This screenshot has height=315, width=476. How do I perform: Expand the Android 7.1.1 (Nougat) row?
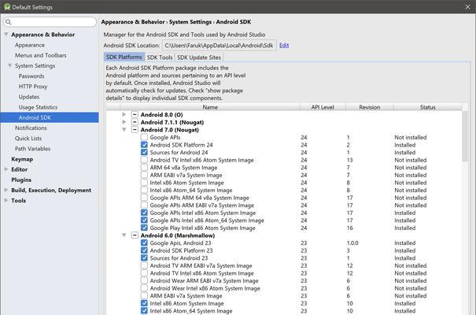124,122
